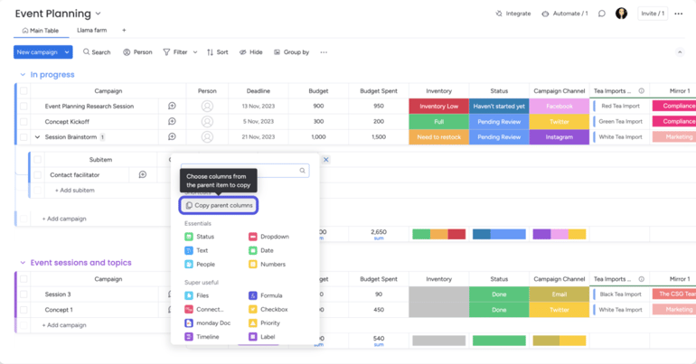
Task: Open the toolbar three-dot overflow menu
Action: pos(324,52)
